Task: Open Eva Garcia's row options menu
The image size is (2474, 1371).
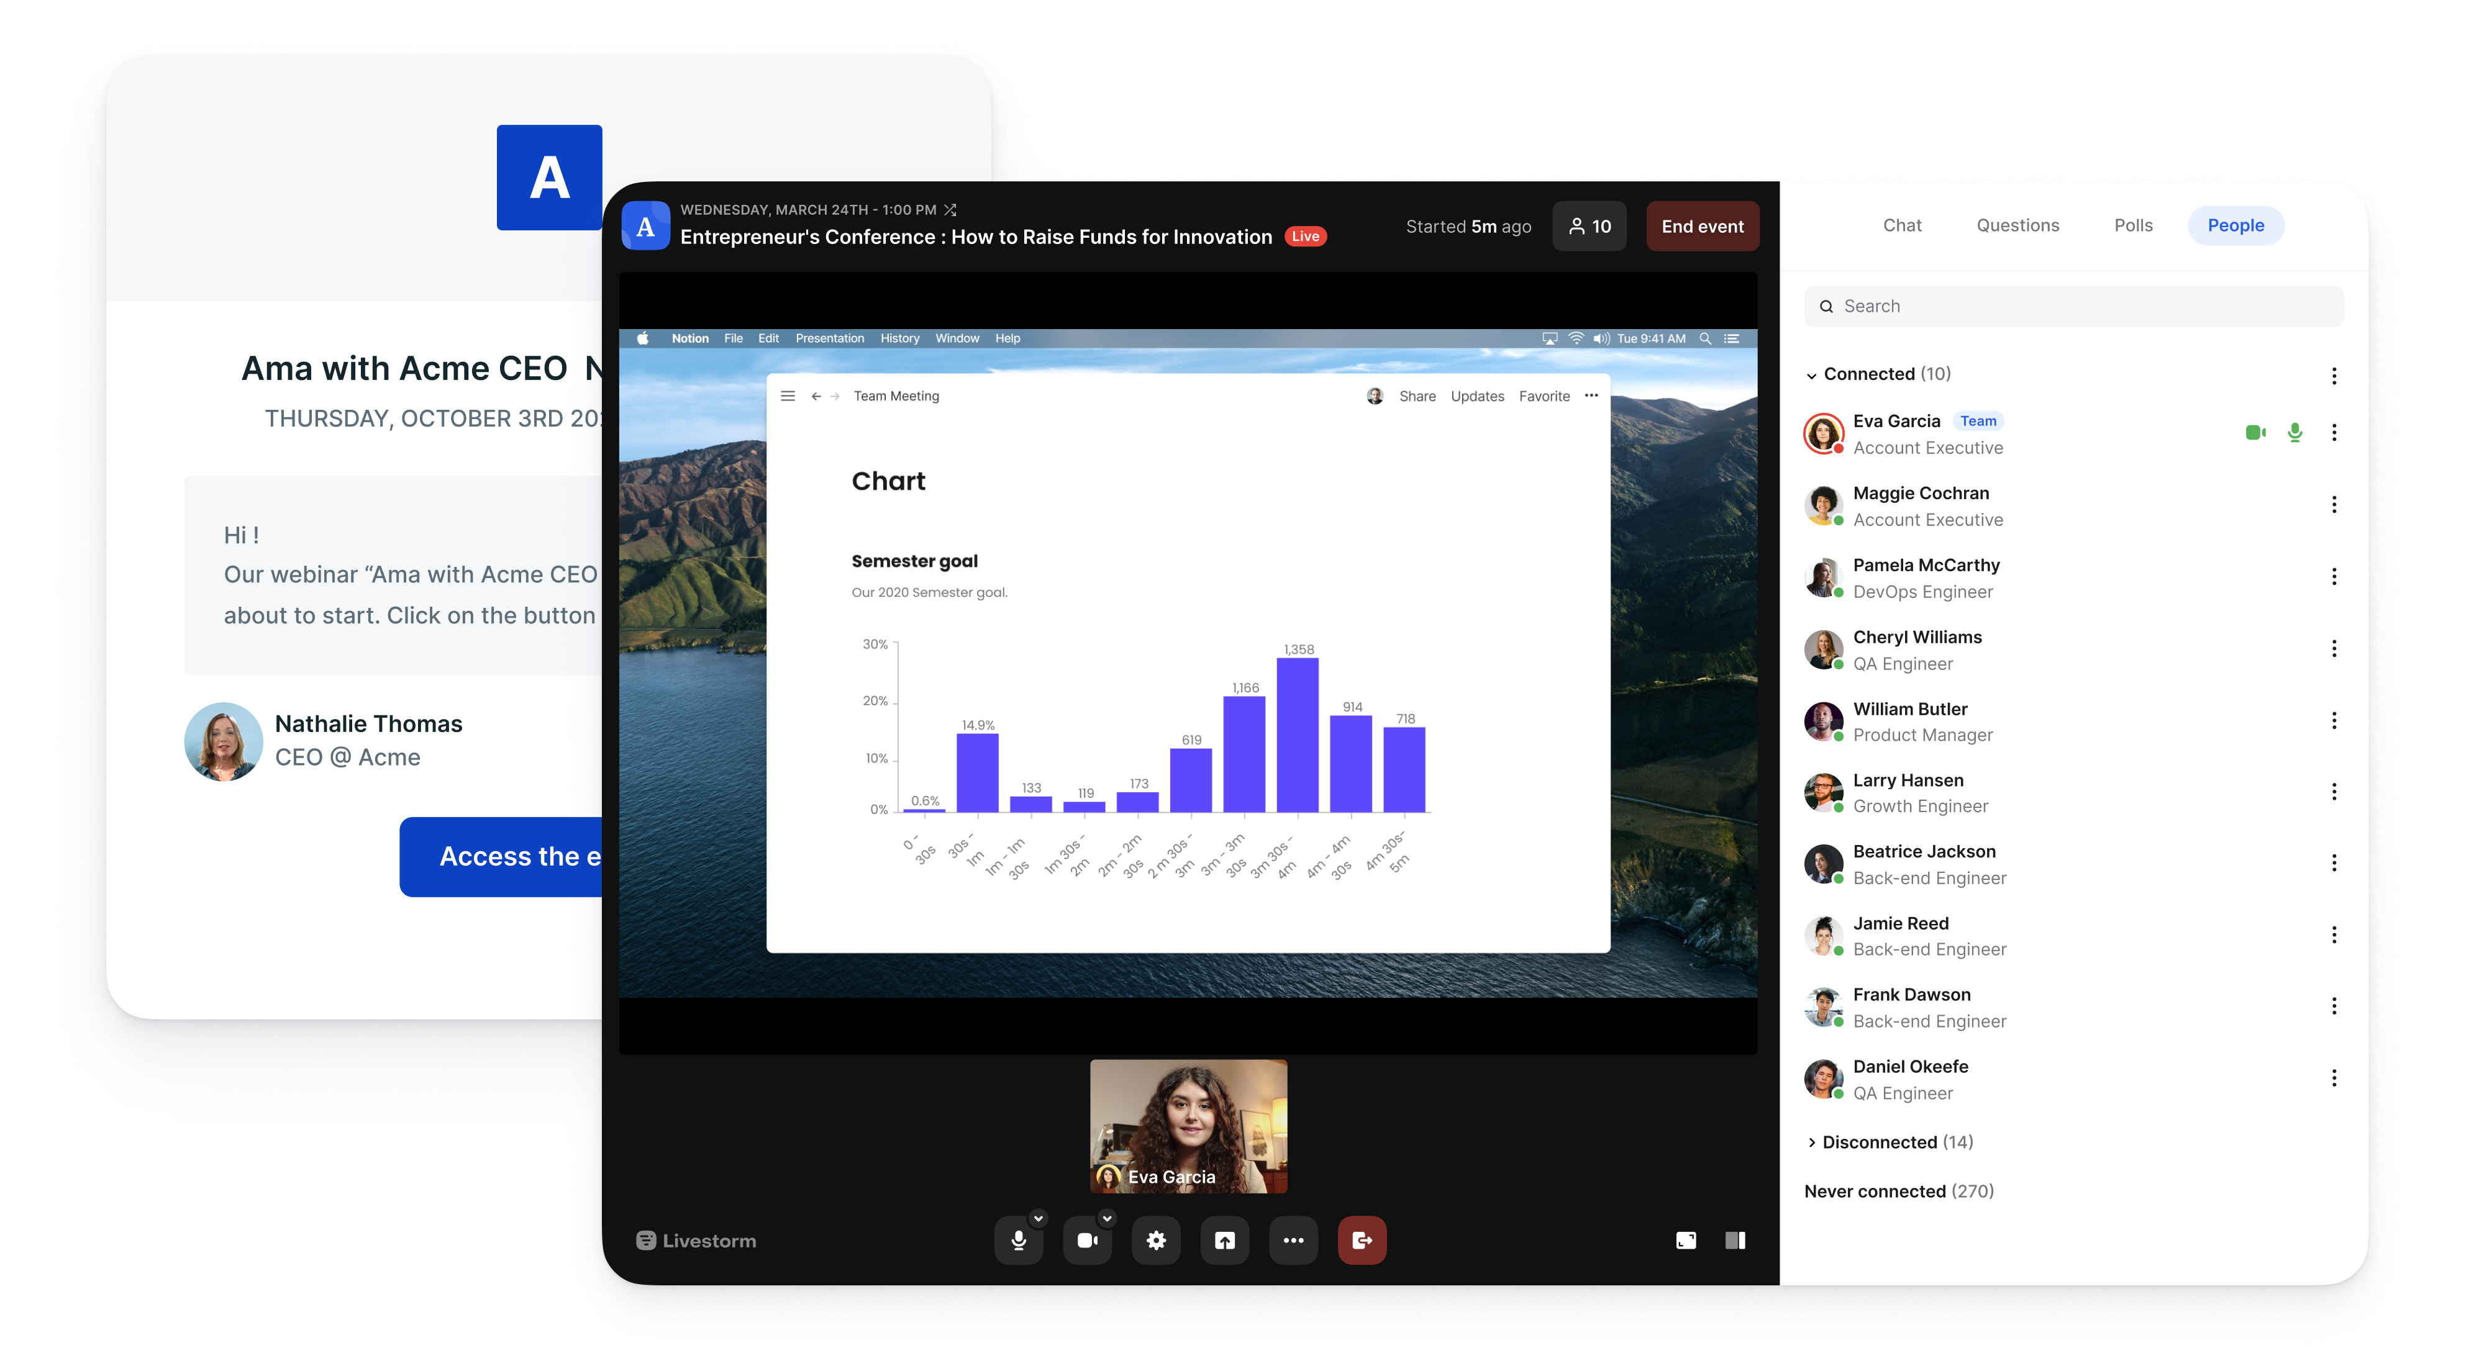Action: tap(2334, 433)
